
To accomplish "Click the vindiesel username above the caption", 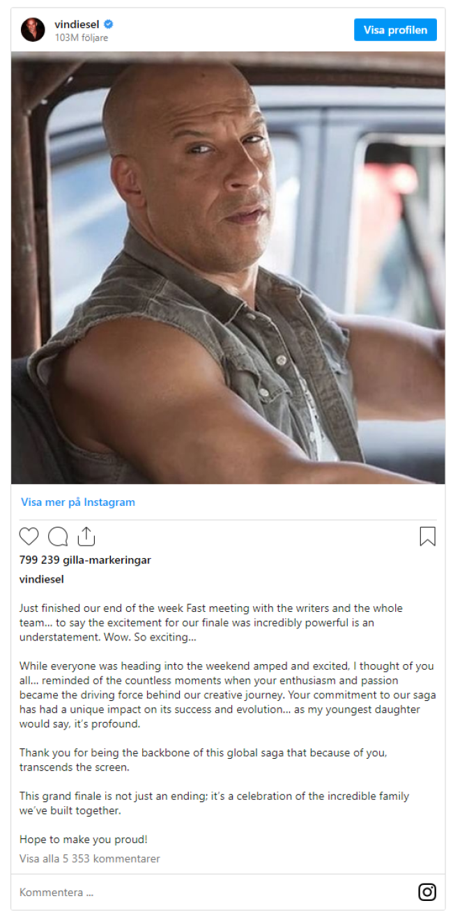I will point(41,579).
